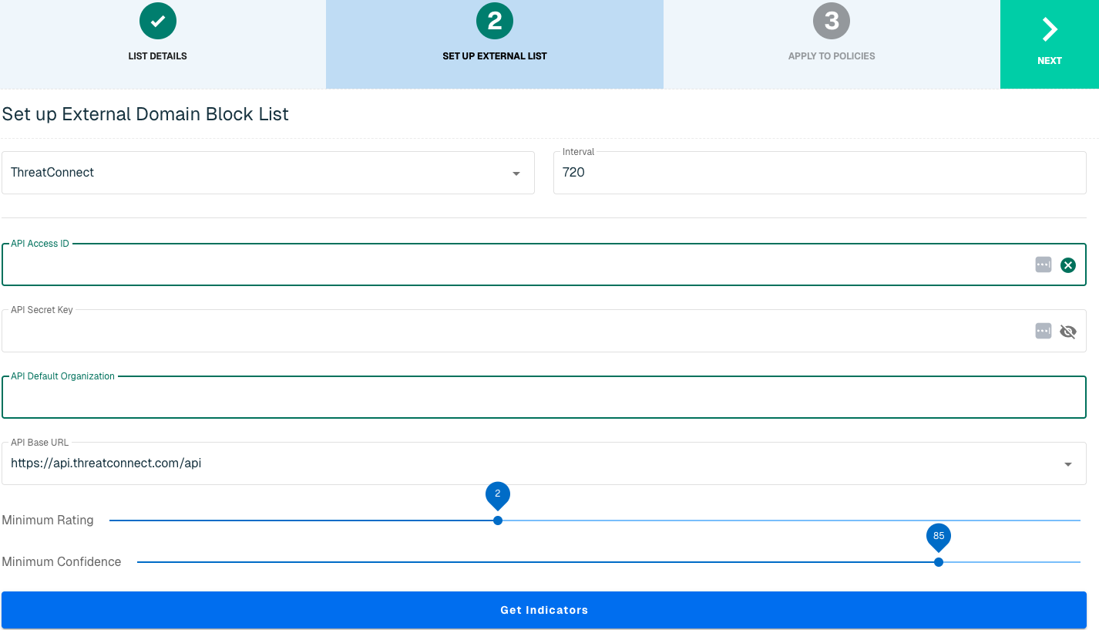Click the step 3 circle icon
Image resolution: width=1099 pixels, height=630 pixels.
click(x=832, y=21)
